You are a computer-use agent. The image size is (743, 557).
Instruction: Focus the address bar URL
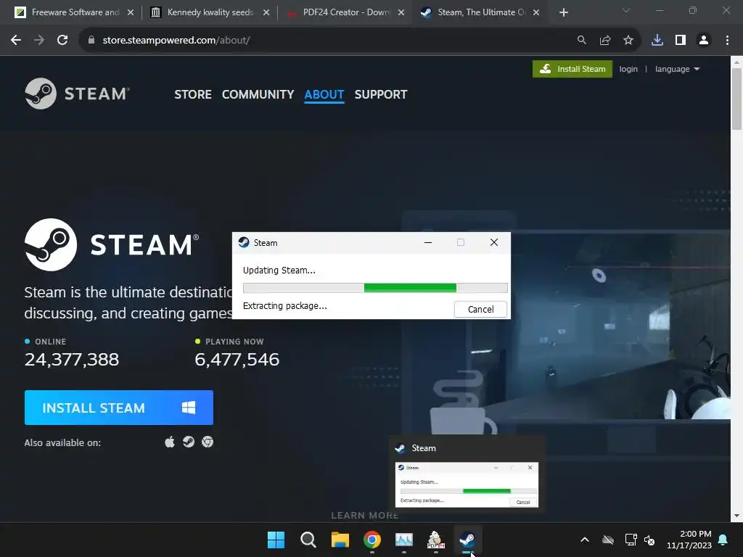(176, 41)
